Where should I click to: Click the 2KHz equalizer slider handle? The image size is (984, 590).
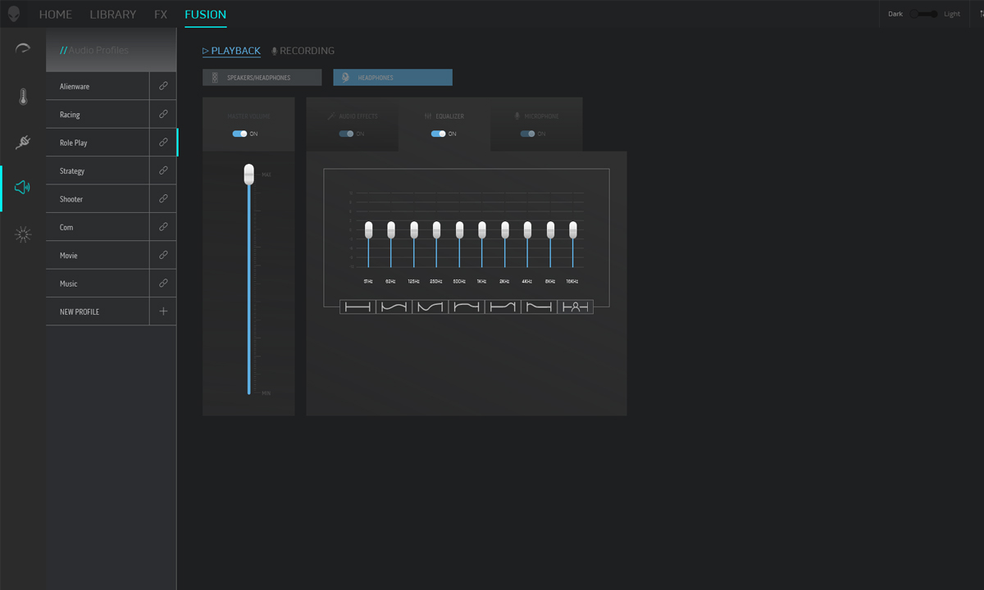[x=505, y=229]
